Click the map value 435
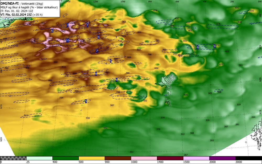Viewport: 262px width, 164px height. point(186,95)
